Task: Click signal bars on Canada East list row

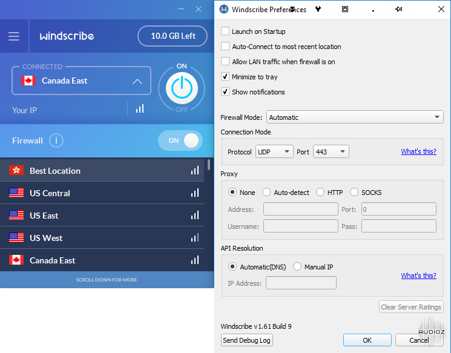Action: click(x=195, y=260)
